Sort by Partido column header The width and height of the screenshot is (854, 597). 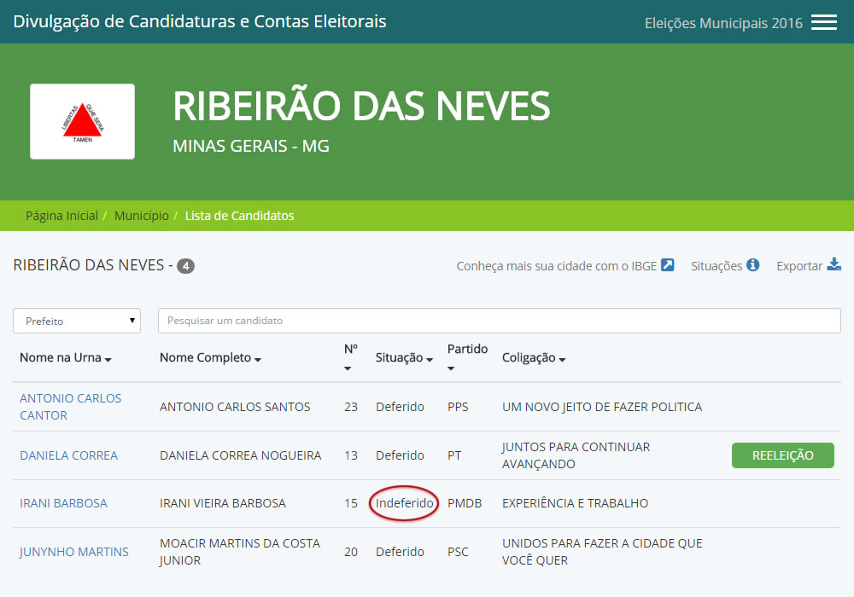tap(467, 350)
